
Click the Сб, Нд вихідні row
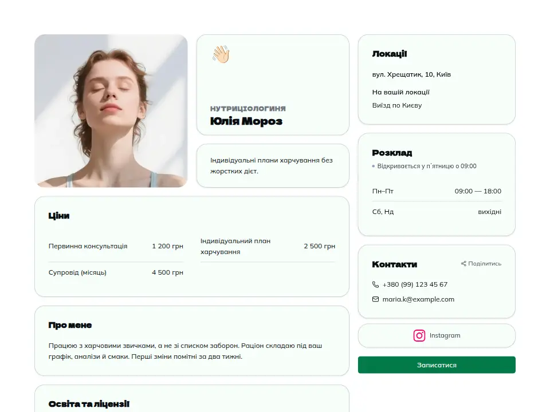click(437, 212)
